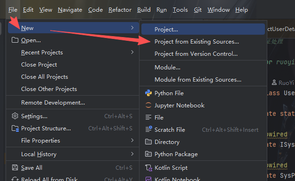This screenshot has width=295, height=181.
Task: Open the Help menu
Action: (241, 10)
